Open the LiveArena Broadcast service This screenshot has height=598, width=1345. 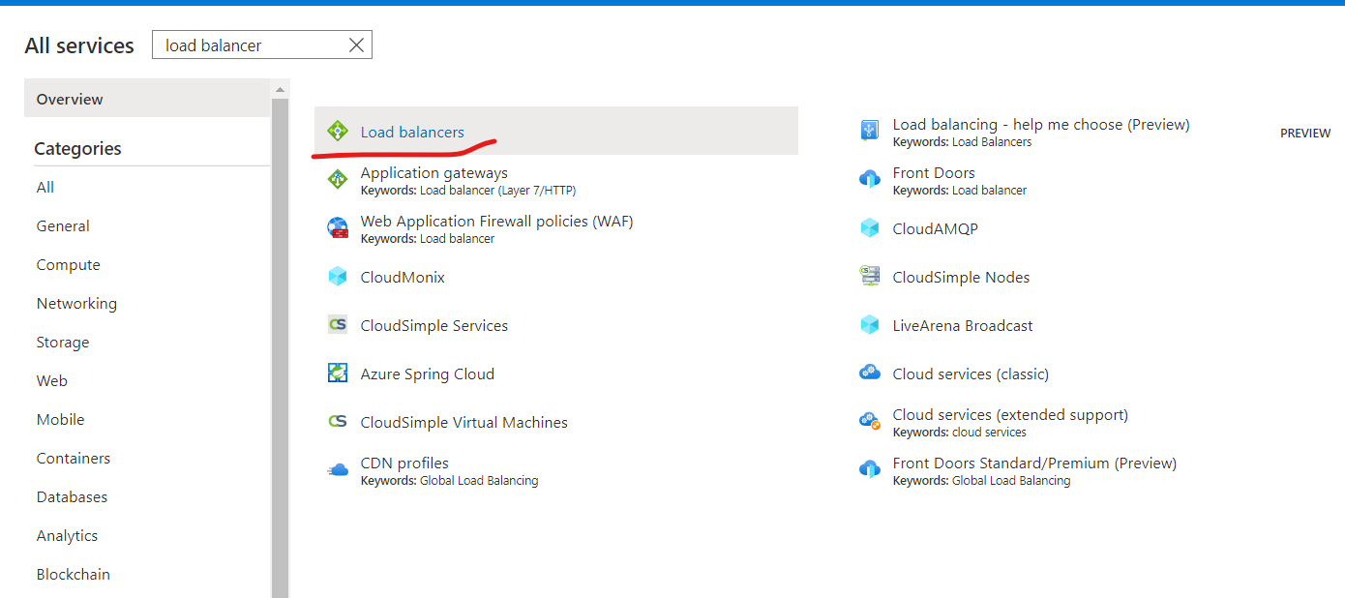coord(962,325)
